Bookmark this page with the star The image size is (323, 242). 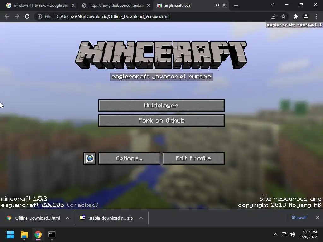pos(283,16)
